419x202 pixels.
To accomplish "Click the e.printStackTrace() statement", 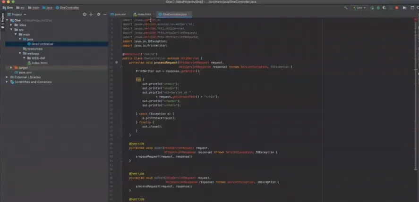I will pyautogui.click(x=159, y=118).
